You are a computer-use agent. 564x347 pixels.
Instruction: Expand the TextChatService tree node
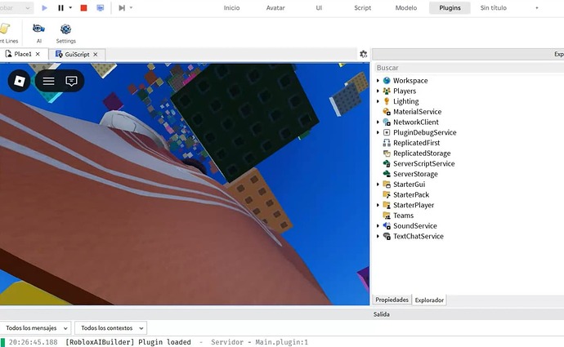click(378, 236)
